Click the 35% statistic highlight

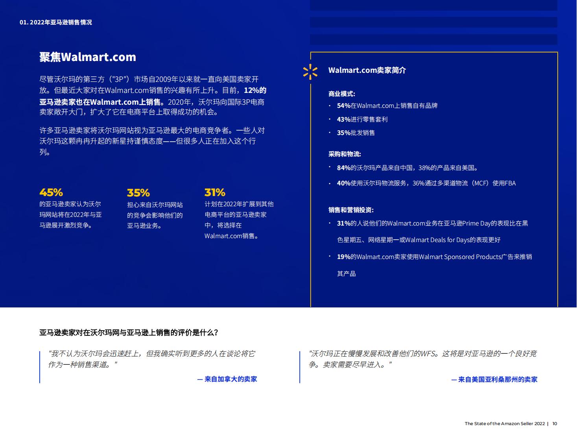click(x=138, y=192)
